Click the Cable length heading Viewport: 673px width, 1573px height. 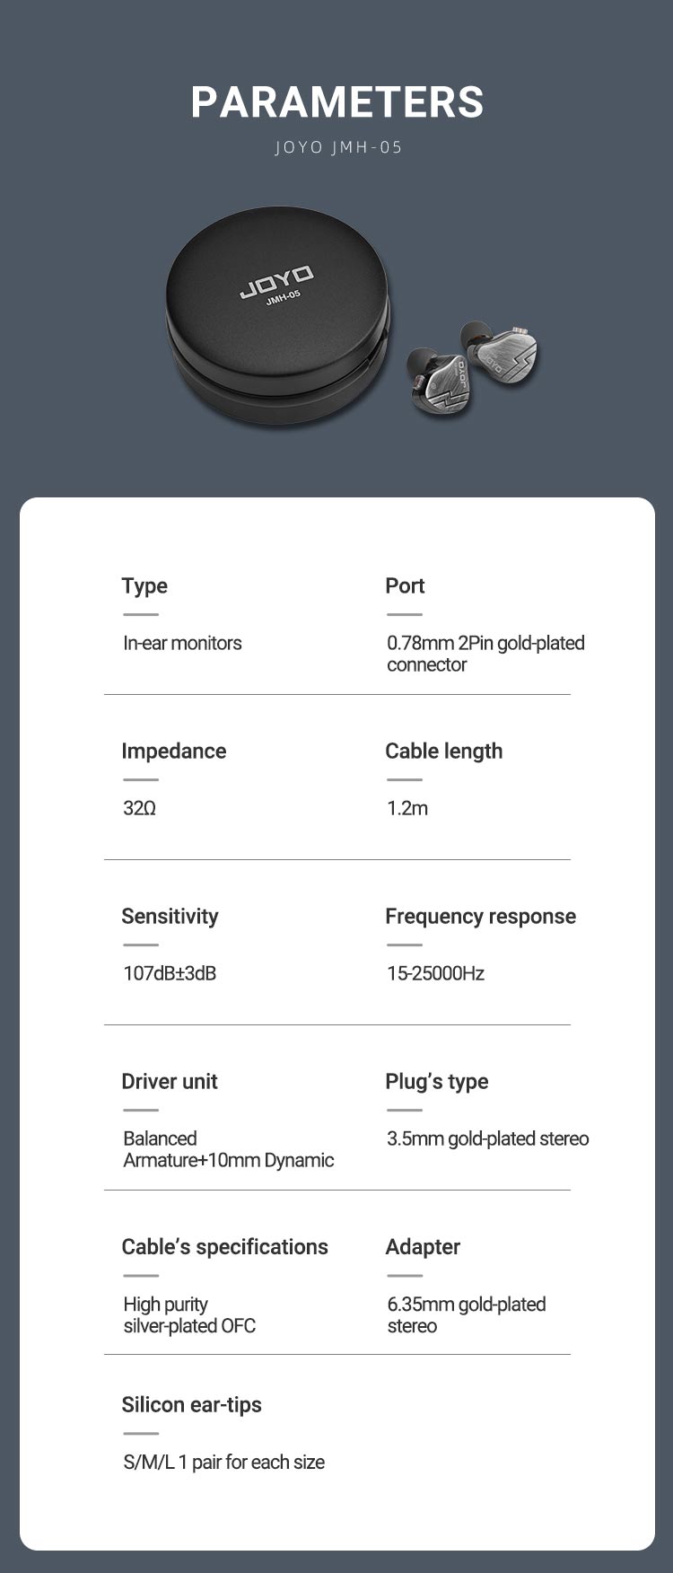[443, 751]
